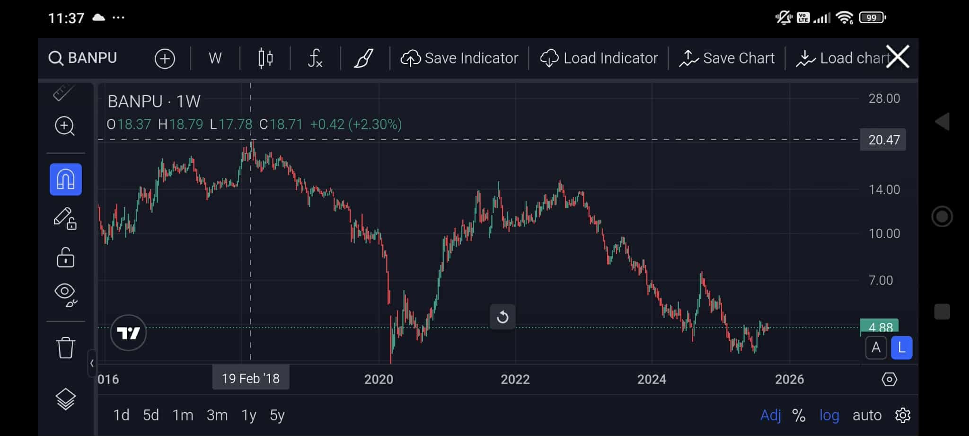Tap the Android back triangle

coord(942,122)
